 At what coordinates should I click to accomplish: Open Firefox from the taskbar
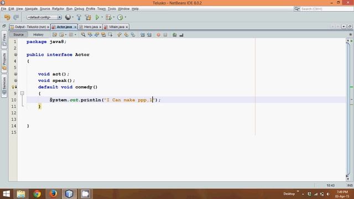coord(53,194)
